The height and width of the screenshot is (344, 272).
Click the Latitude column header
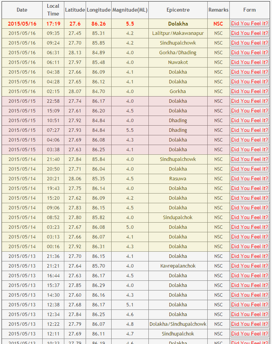pos(75,10)
